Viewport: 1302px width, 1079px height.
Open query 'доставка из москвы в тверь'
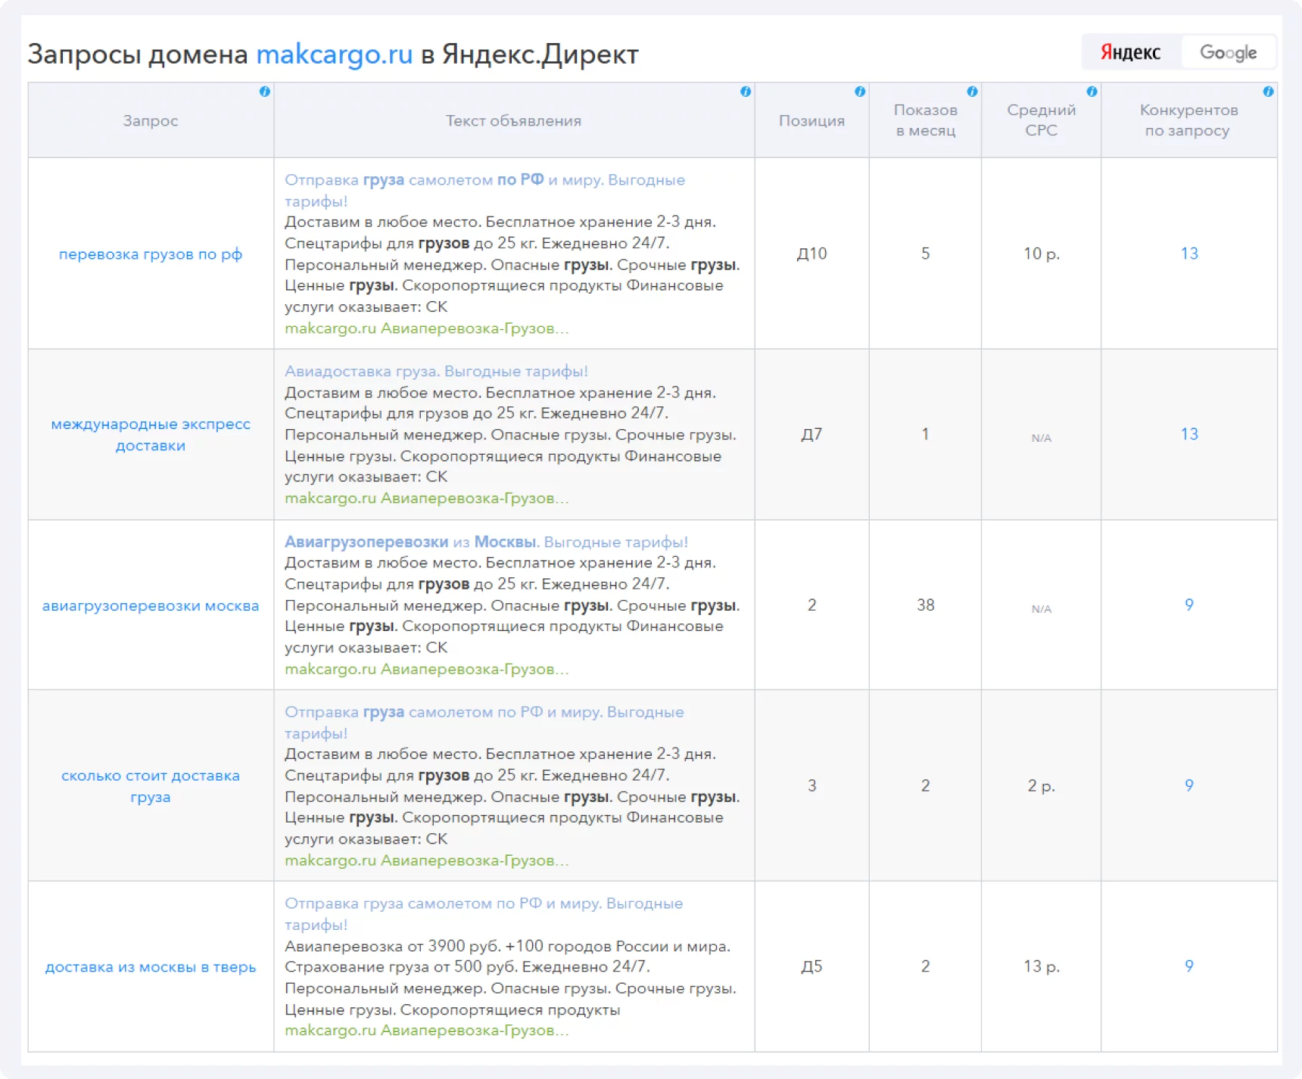pyautogui.click(x=151, y=967)
